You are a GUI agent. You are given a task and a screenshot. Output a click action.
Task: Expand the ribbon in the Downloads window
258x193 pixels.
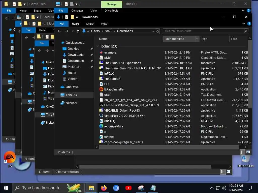tap(244, 24)
